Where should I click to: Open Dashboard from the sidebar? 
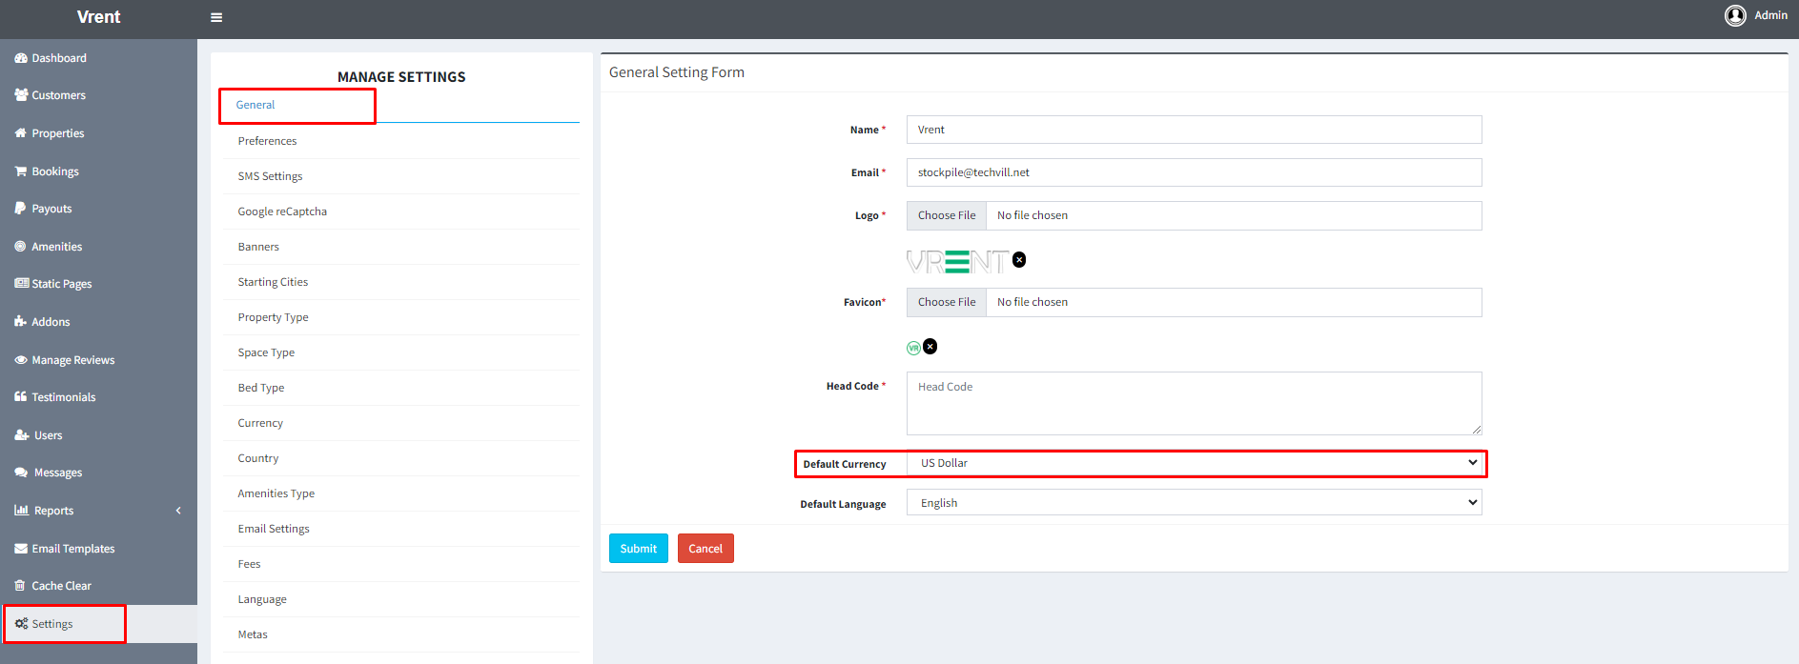coord(58,58)
